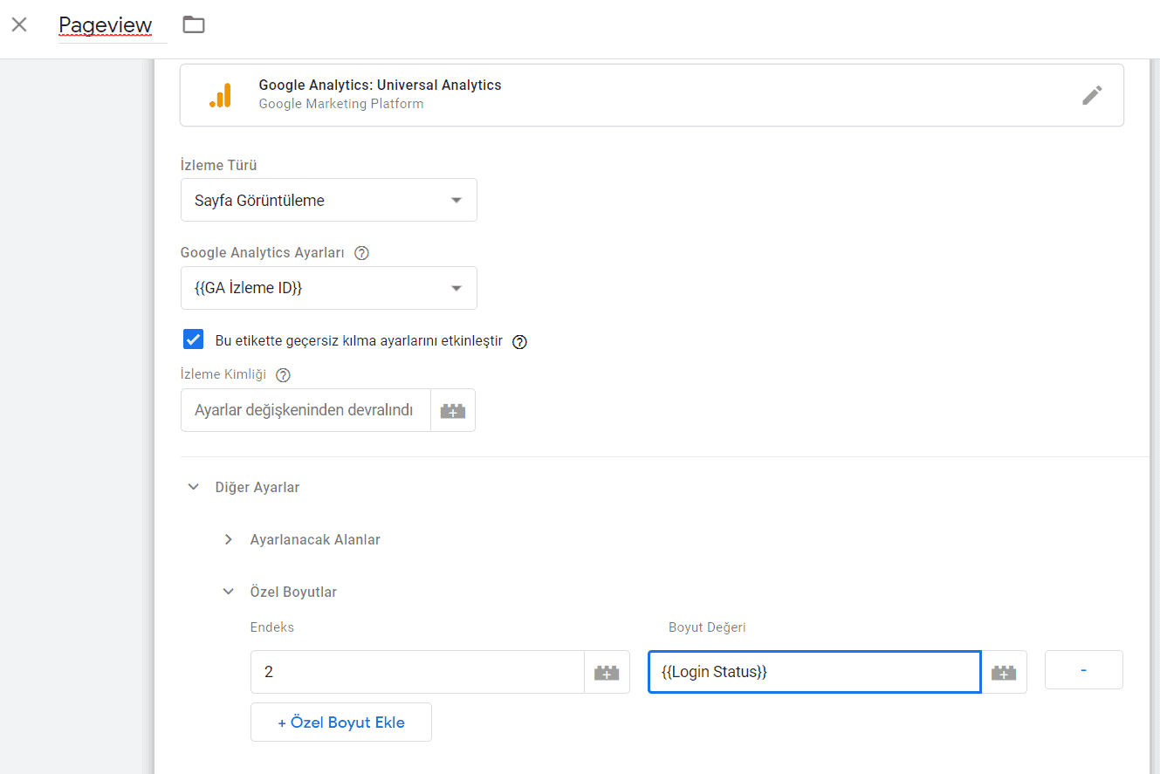This screenshot has width=1160, height=774.
Task: Open help icon beside Google Analytics Ayarları
Action: (361, 253)
